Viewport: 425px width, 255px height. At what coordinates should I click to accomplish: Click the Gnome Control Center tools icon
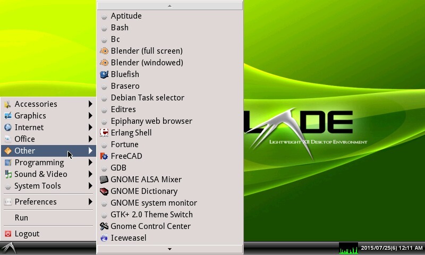coord(104,226)
